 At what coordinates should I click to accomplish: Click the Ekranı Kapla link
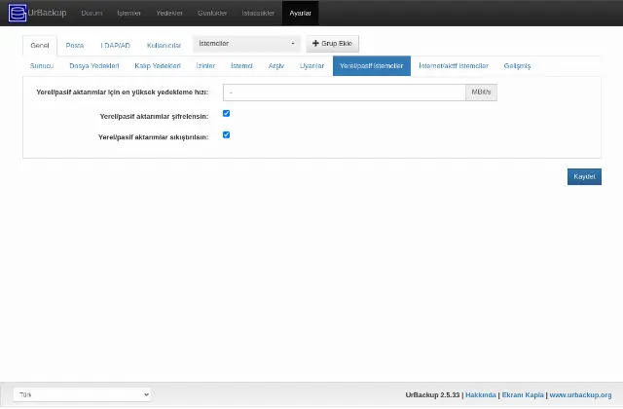[x=523, y=395]
